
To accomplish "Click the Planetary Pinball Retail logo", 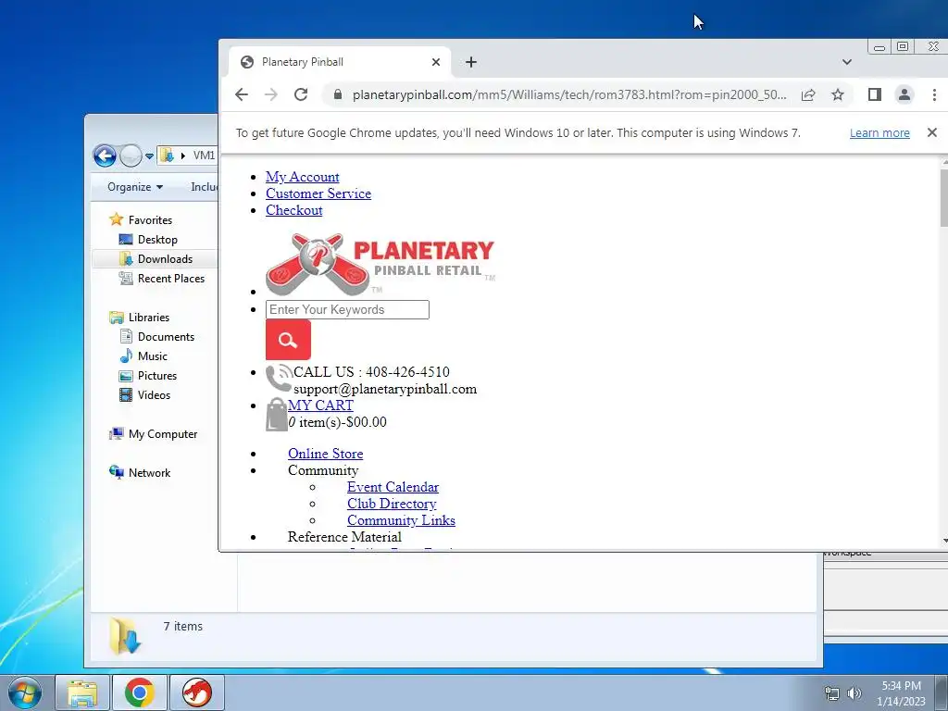I will pos(380,264).
